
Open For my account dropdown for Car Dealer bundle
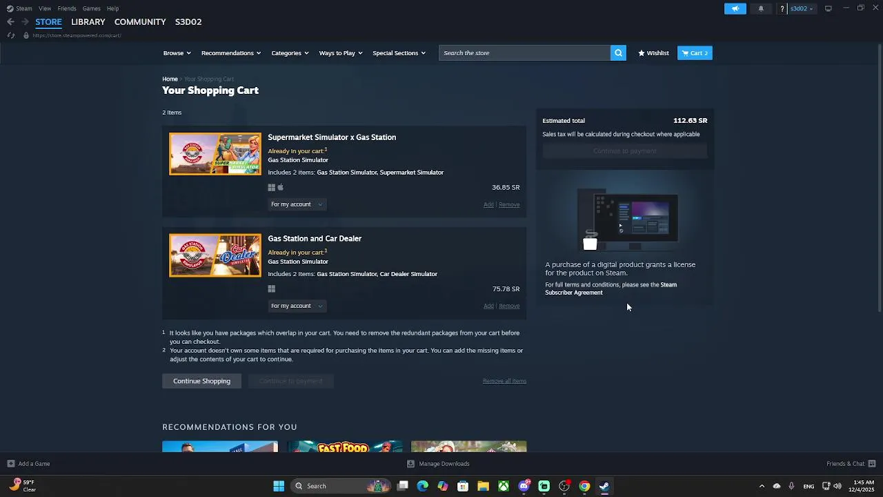coord(297,306)
